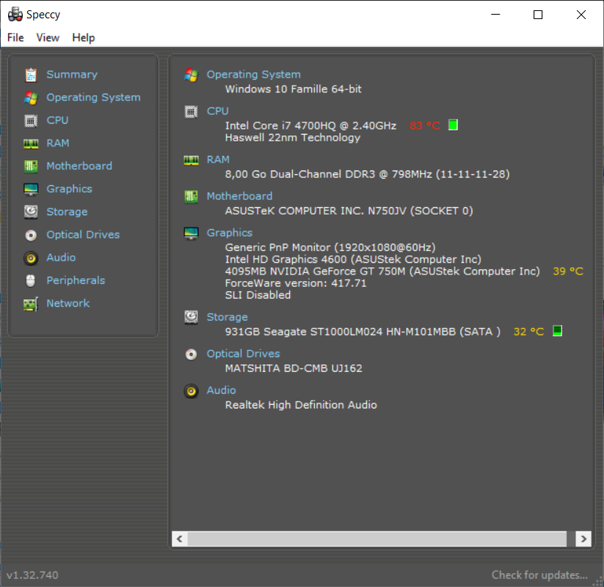604x587 pixels.
Task: Click the Motherboard icon in sidebar
Action: [x=31, y=167]
